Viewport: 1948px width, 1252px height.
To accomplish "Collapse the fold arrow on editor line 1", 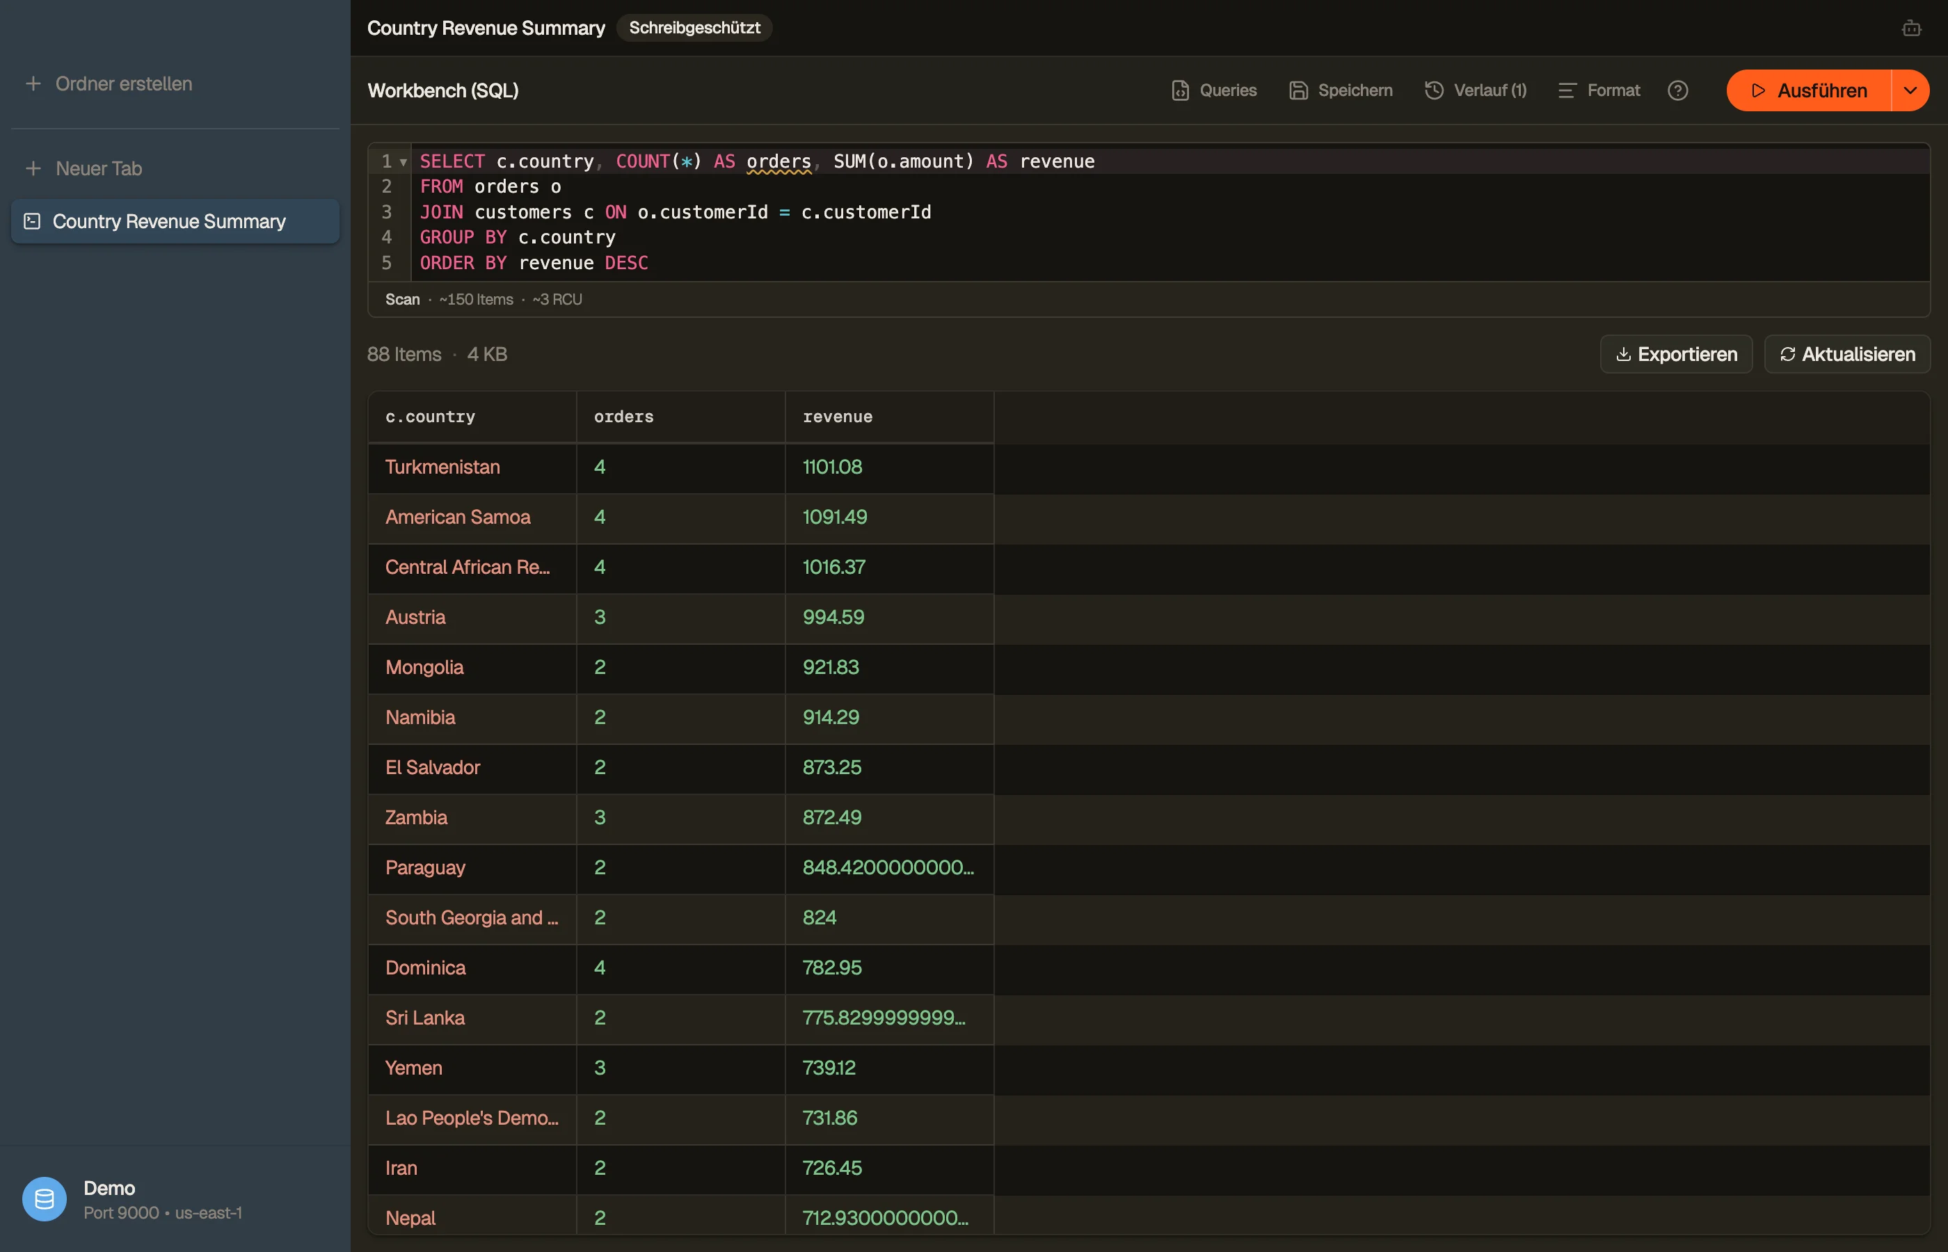I will pyautogui.click(x=404, y=162).
